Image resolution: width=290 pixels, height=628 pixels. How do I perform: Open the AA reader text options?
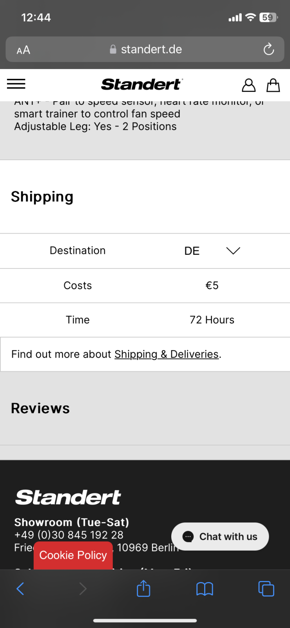click(24, 50)
